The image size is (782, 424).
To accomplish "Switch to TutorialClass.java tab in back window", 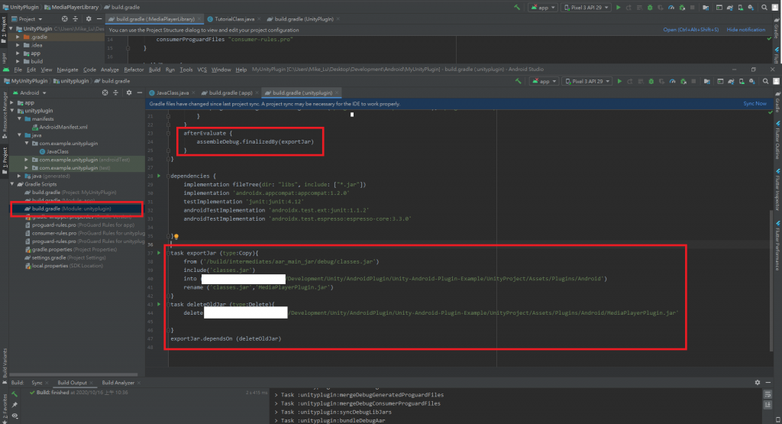I will pos(234,19).
